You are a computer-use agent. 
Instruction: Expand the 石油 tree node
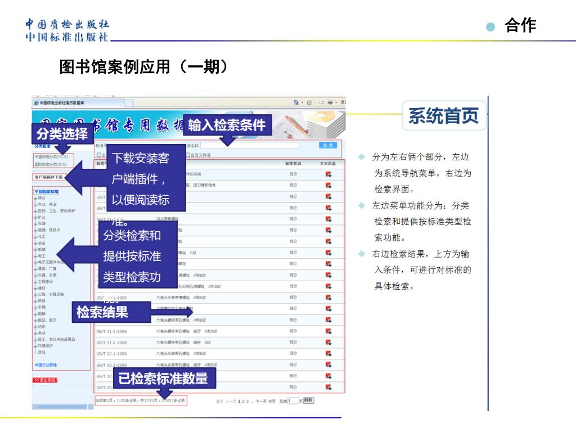tap(35, 223)
